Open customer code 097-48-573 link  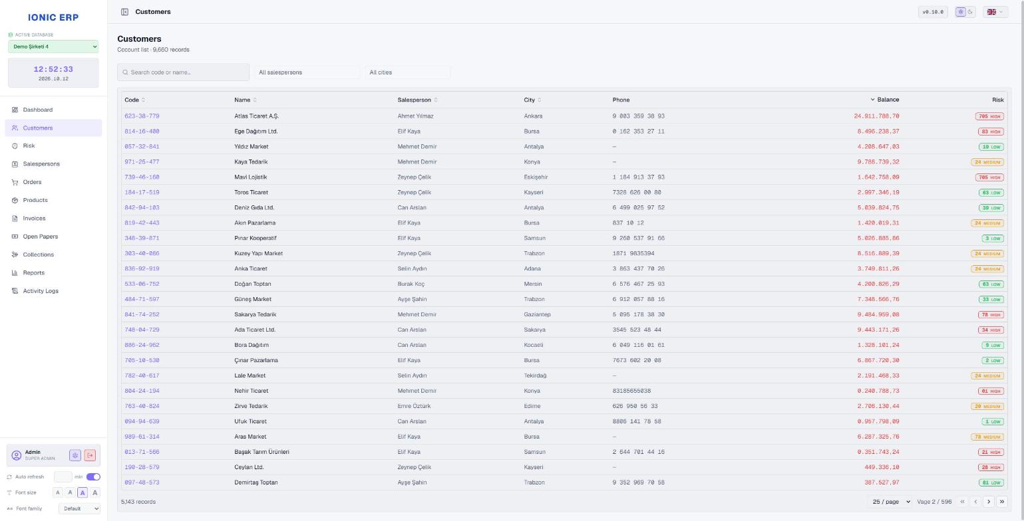coord(142,482)
